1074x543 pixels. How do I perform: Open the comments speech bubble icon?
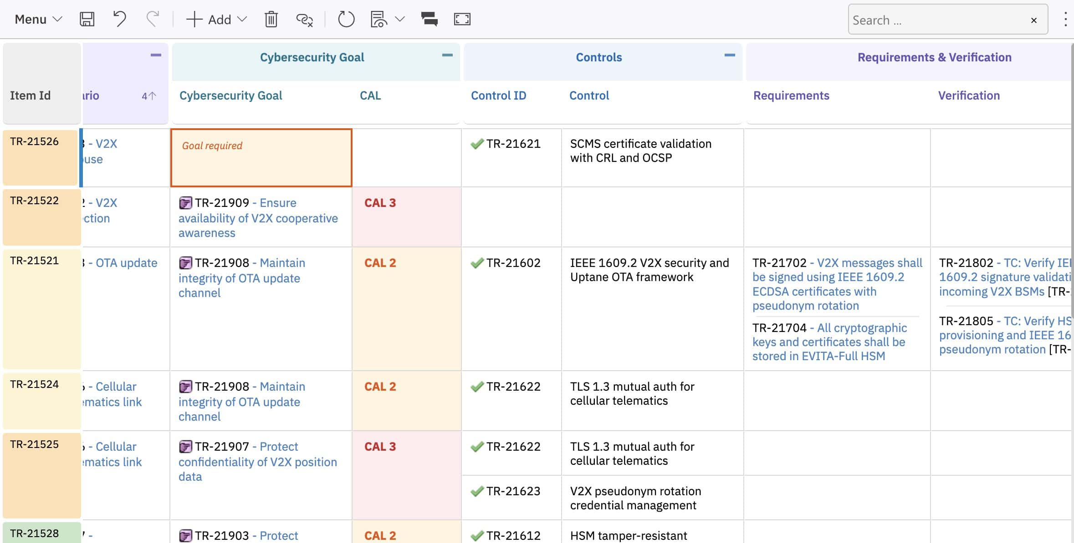pos(429,19)
